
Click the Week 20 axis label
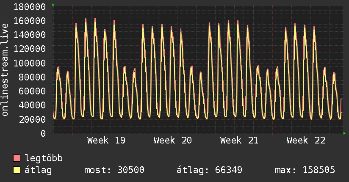coord(172,141)
